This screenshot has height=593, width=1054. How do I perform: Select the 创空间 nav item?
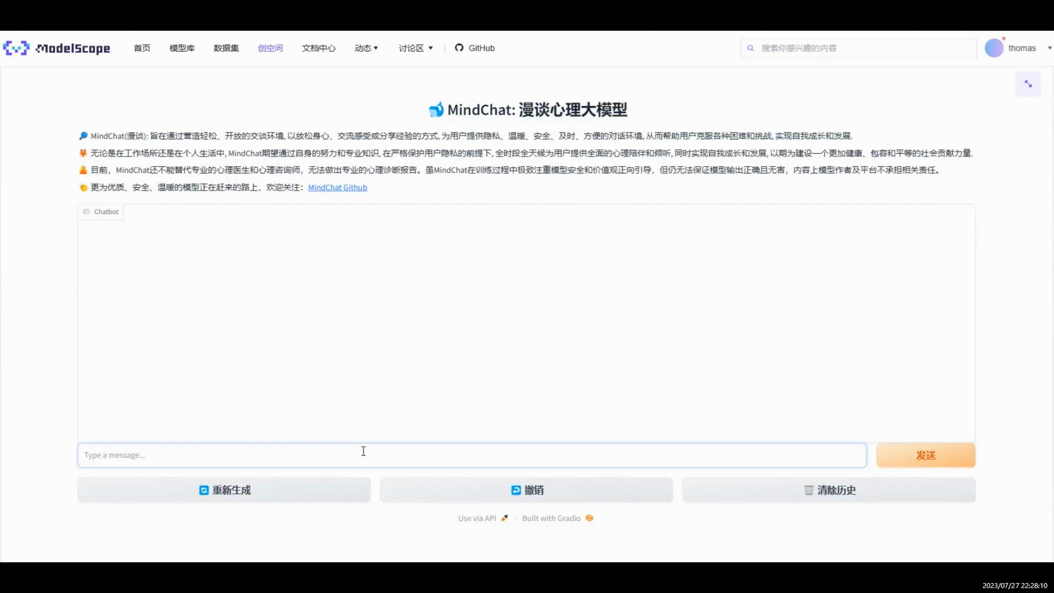(x=270, y=48)
